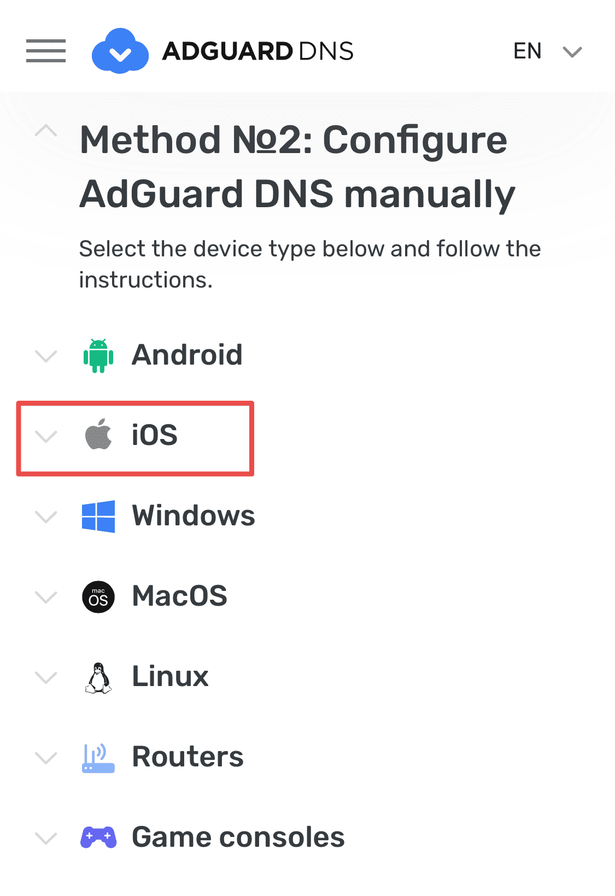
Task: Click the purple game controller icon
Action: tap(98, 838)
